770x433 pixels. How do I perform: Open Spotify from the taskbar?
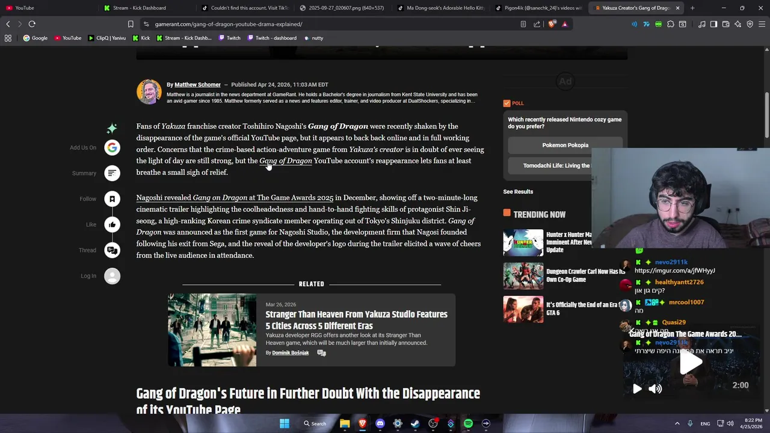pos(468,423)
